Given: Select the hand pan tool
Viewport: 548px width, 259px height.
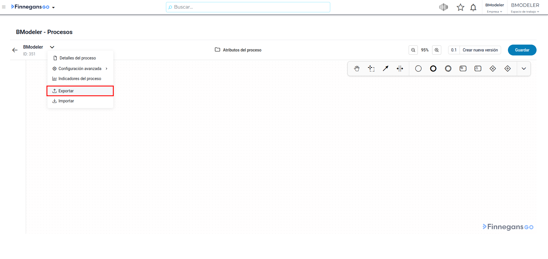Looking at the screenshot, I should [x=357, y=69].
